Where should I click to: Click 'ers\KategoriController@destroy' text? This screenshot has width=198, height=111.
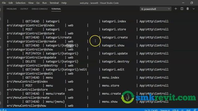coord(32,66)
